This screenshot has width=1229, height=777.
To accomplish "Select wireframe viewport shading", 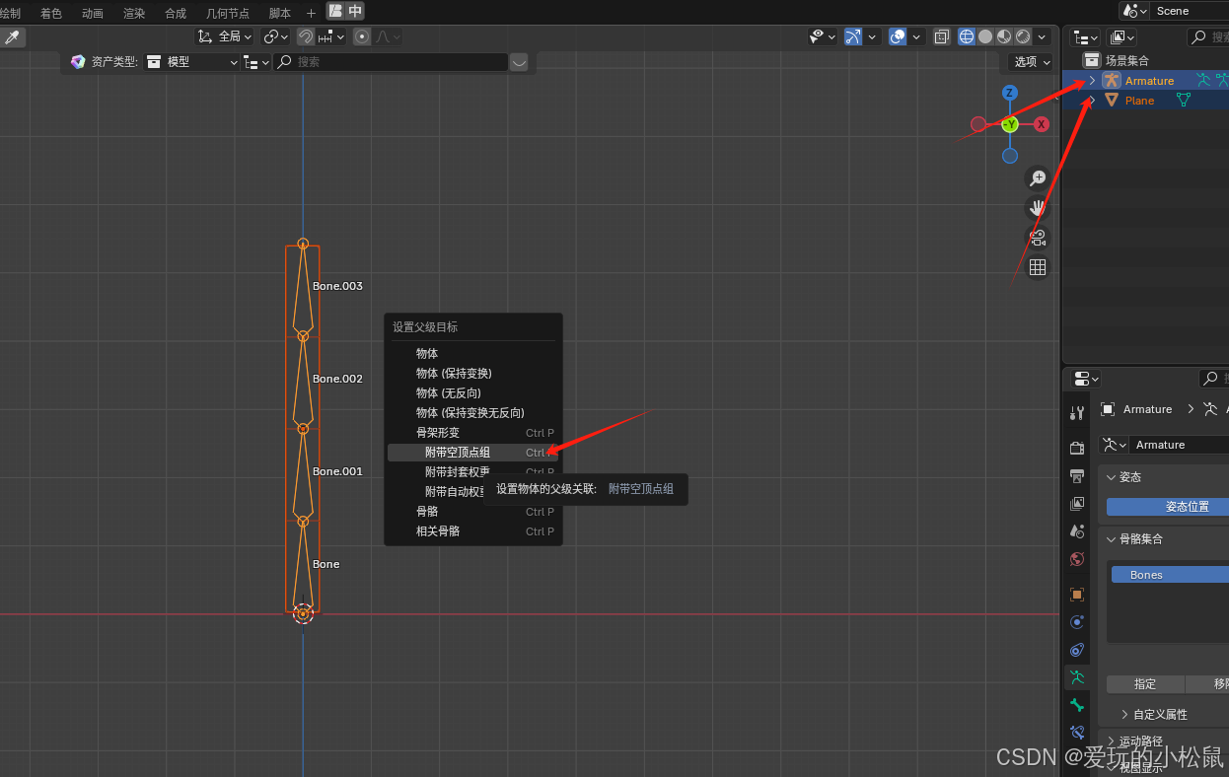I will pos(967,36).
